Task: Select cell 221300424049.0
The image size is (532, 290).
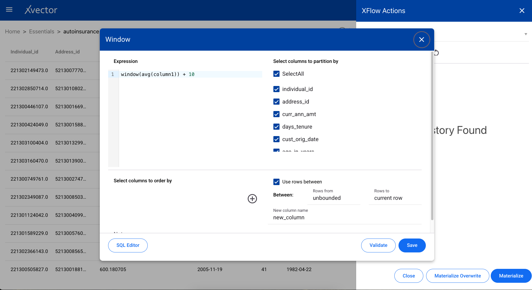Action: 29,125
